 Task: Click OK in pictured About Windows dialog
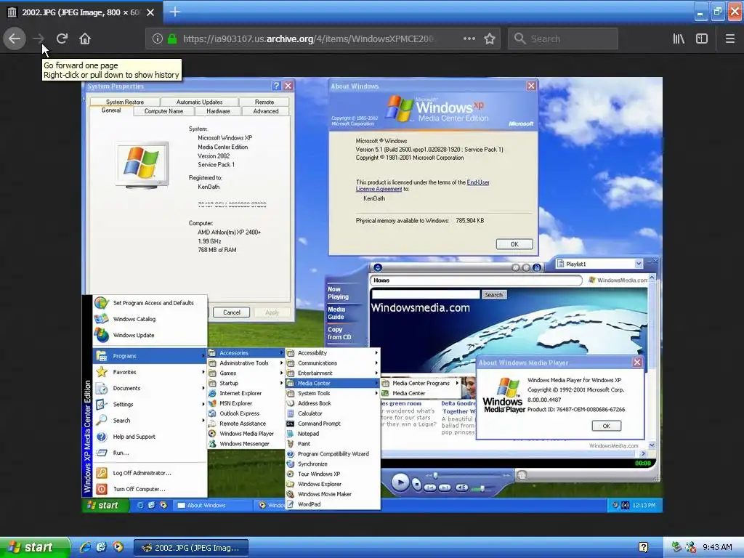tap(514, 244)
